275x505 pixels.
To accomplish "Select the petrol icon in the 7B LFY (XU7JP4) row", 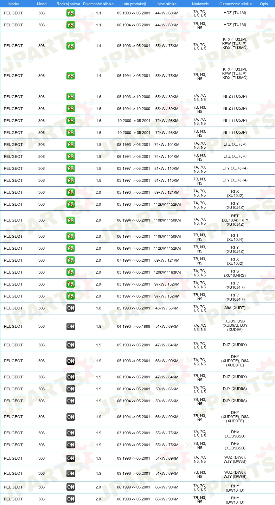I will [71, 180].
